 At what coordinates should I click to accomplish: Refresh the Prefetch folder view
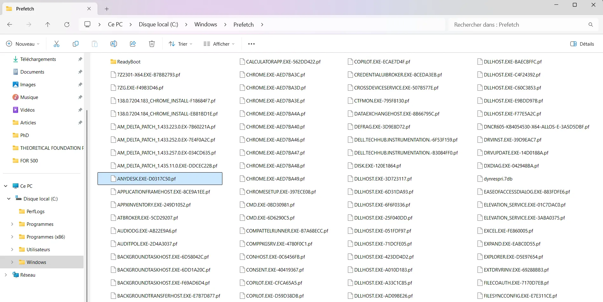[x=67, y=24]
